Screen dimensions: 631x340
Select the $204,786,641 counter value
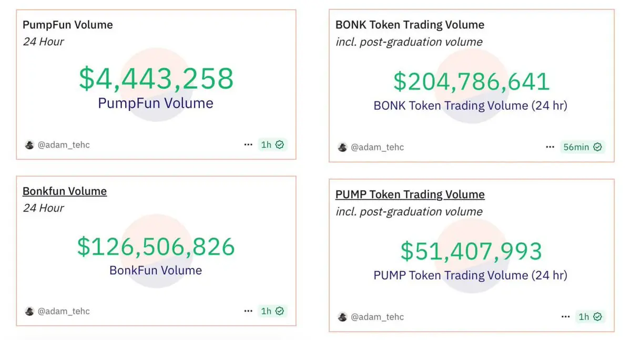tap(472, 82)
